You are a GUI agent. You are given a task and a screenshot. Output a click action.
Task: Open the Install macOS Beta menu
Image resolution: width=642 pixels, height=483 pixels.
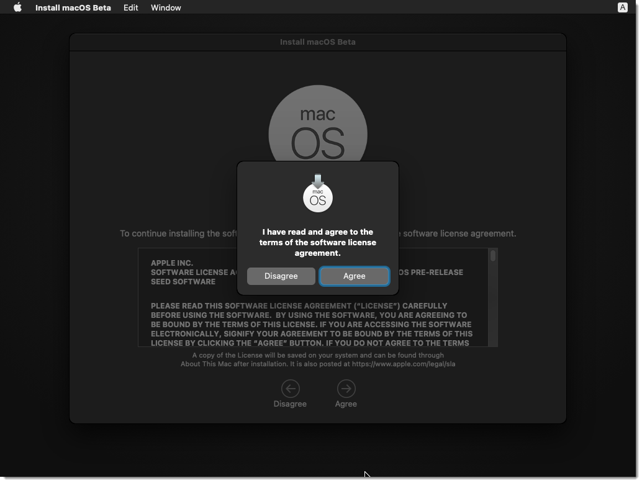click(x=73, y=7)
